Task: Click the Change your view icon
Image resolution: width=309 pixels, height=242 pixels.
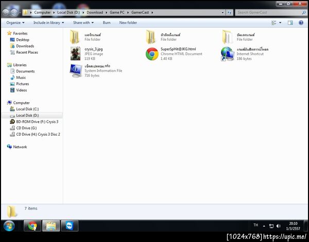Action: click(x=273, y=23)
